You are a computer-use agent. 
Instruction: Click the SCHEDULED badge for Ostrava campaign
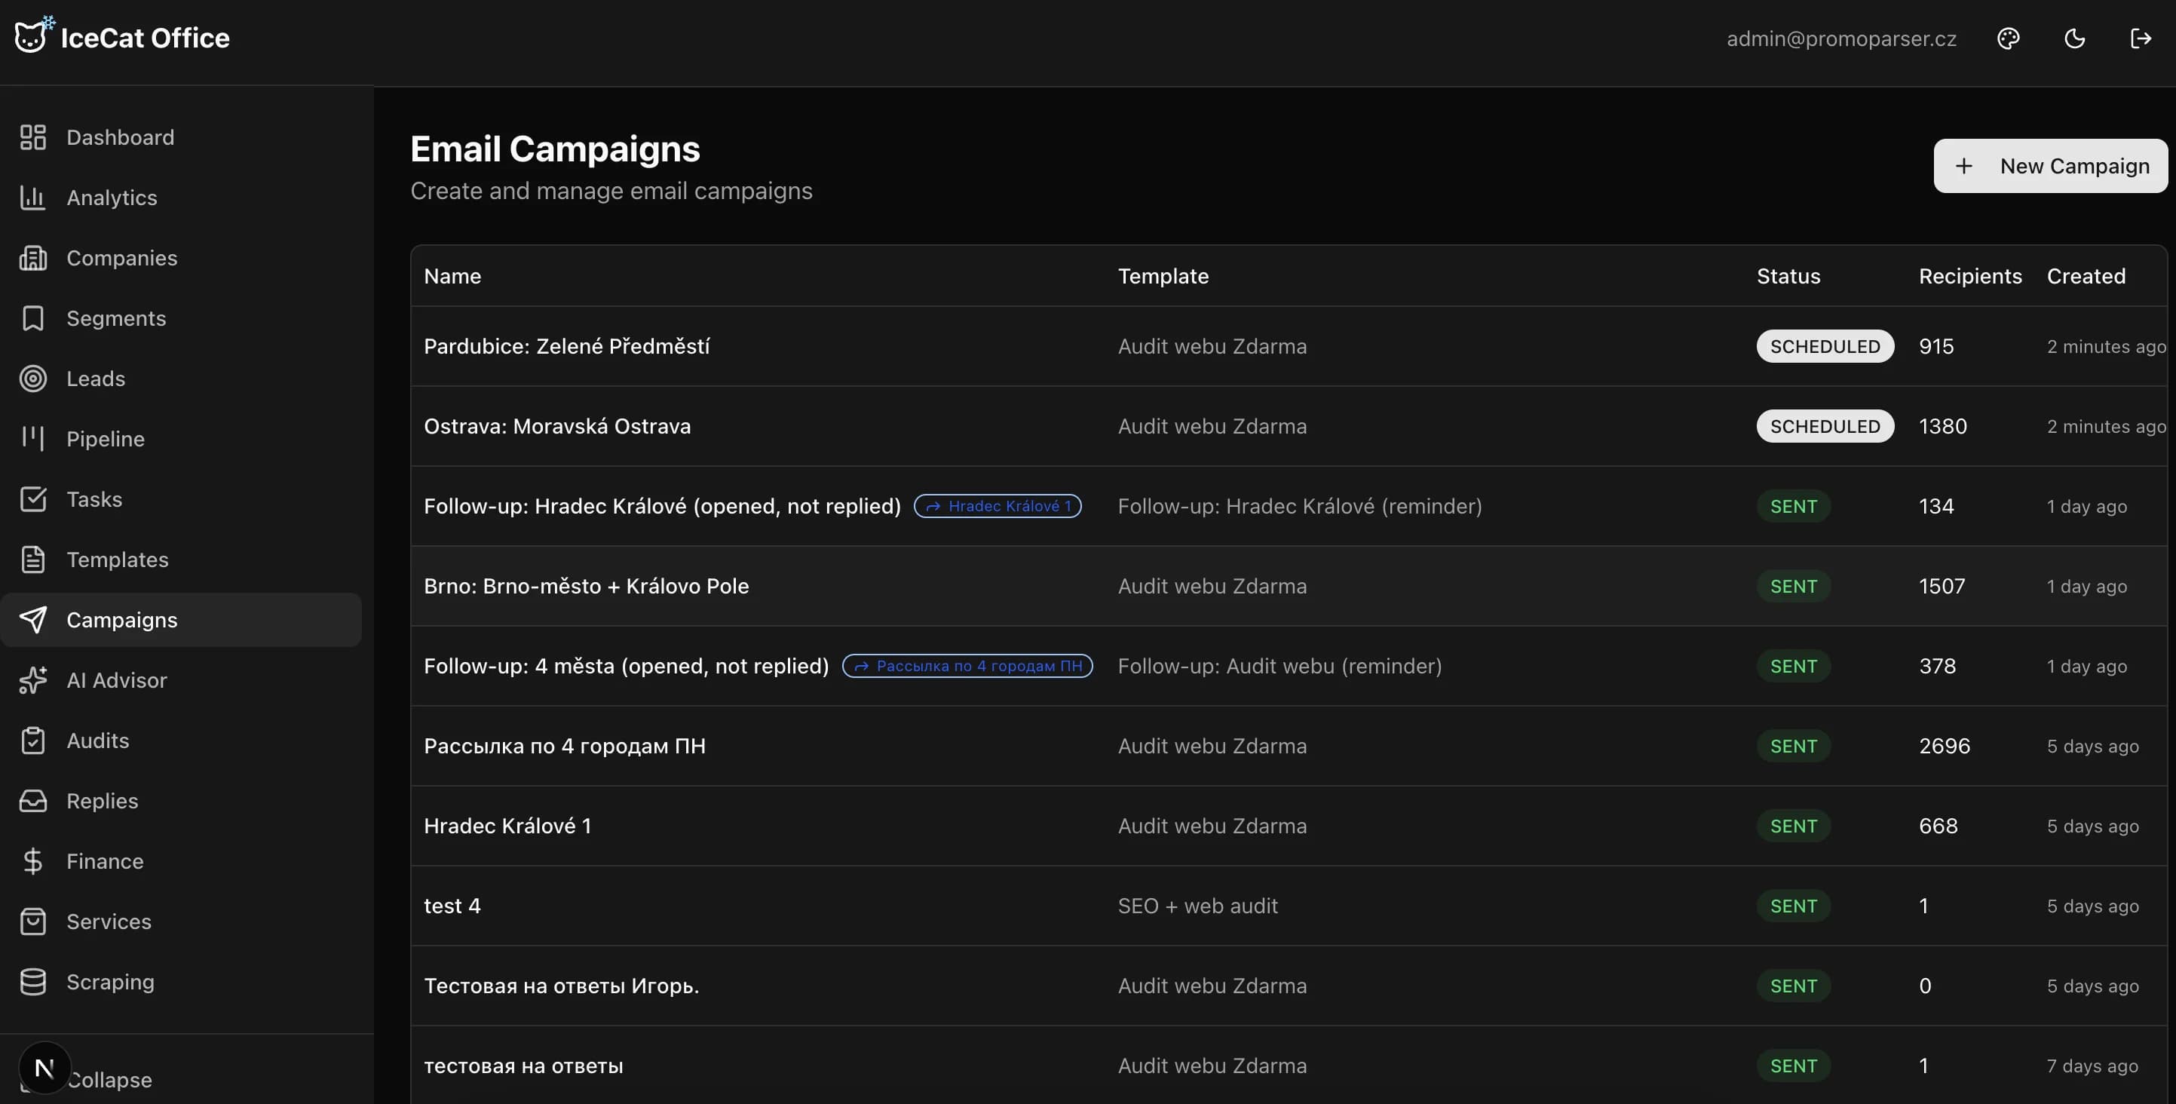point(1825,427)
